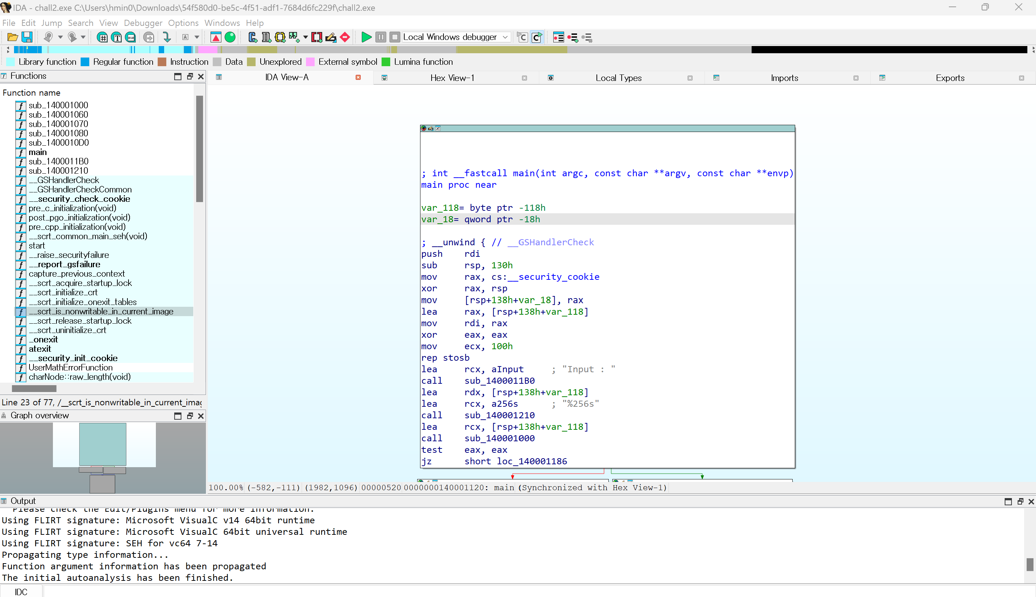Screen dimensions: 1036x597
Task: Open the text color selector dropdown arrow
Action: pos(196,37)
